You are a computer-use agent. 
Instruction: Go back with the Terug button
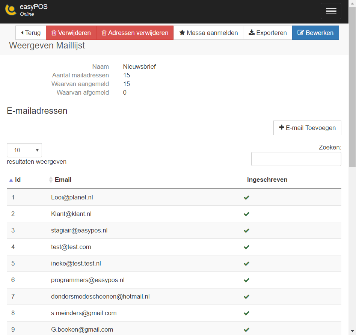pos(31,33)
